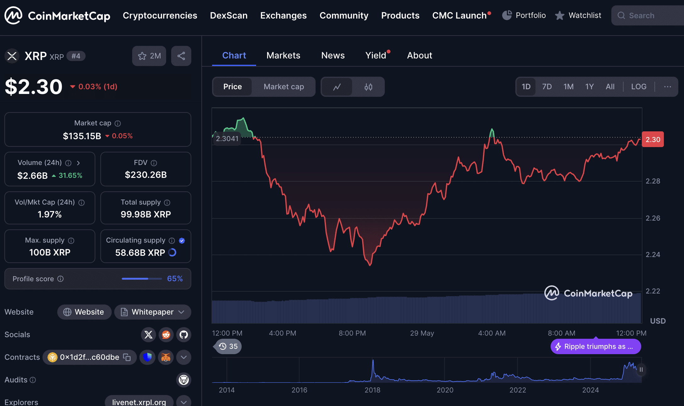Click the circulating supply progress ring
Screen dimensions: 684x406
(172, 252)
